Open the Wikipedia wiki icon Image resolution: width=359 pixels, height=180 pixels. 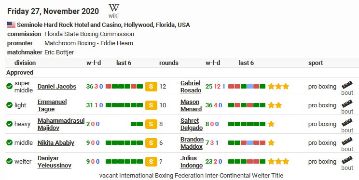coord(114,11)
